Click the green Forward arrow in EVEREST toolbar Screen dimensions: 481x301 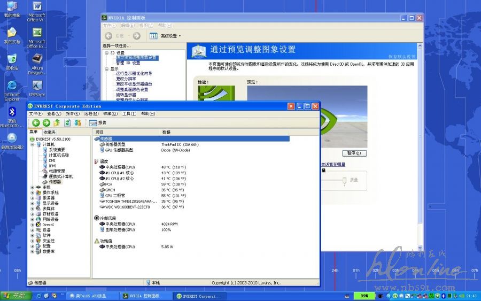[46, 123]
